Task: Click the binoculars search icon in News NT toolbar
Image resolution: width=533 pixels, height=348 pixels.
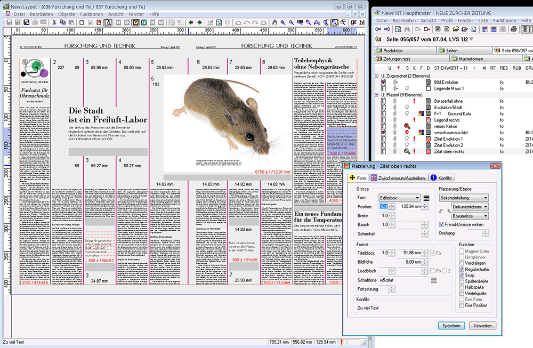Action: point(407,29)
